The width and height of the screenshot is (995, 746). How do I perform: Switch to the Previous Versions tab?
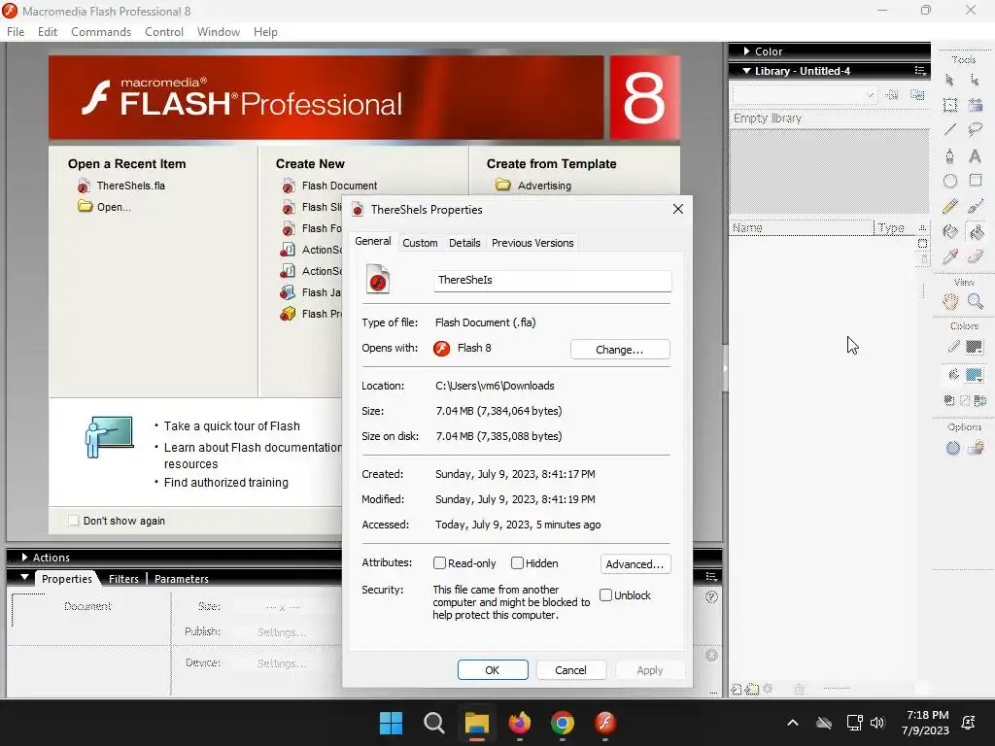[532, 243]
